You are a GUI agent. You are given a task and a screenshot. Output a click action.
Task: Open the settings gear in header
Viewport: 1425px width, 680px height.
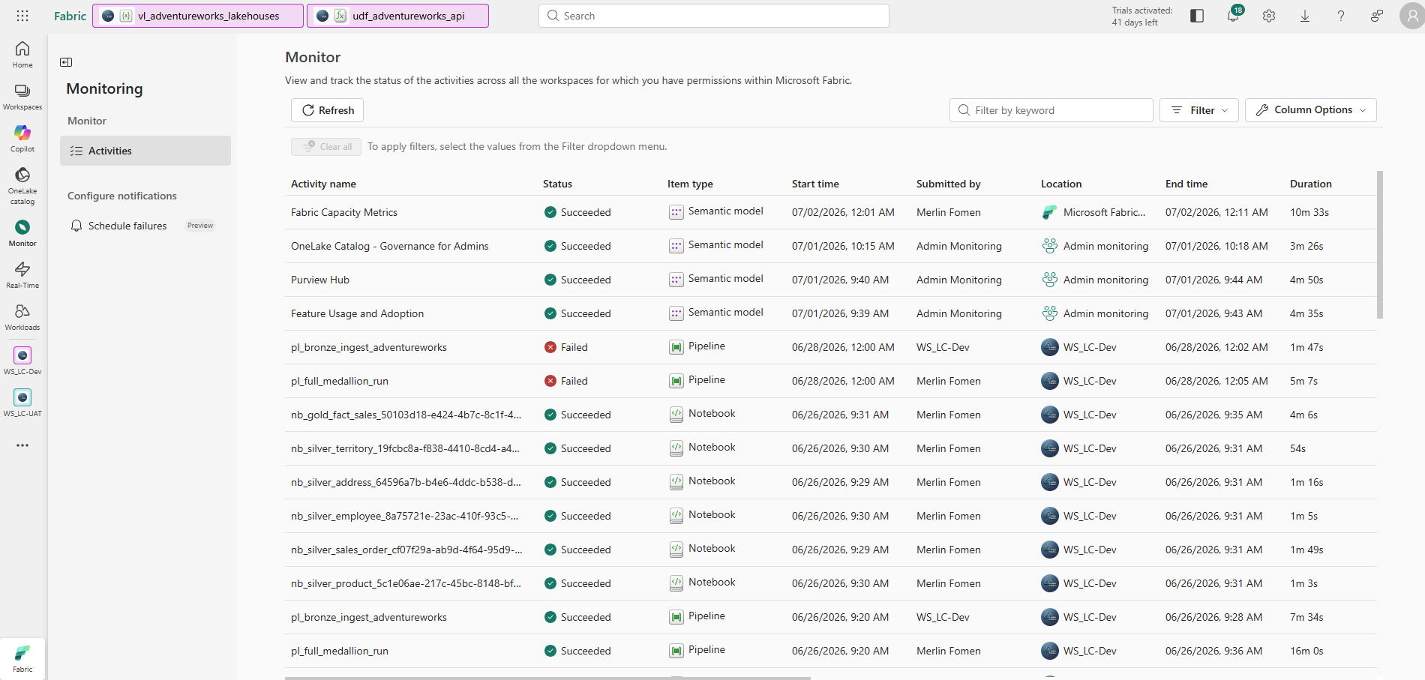pyautogui.click(x=1269, y=16)
